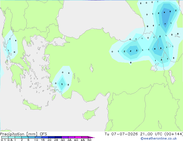Click the '50' legend scale label
The image size is (183, 141).
(89, 140)
